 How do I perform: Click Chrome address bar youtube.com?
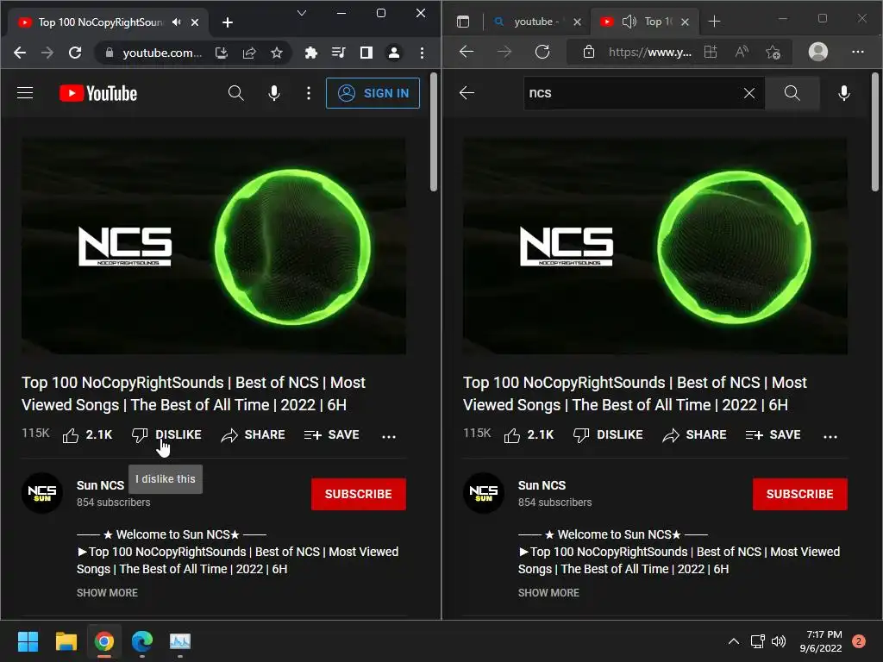(161, 53)
